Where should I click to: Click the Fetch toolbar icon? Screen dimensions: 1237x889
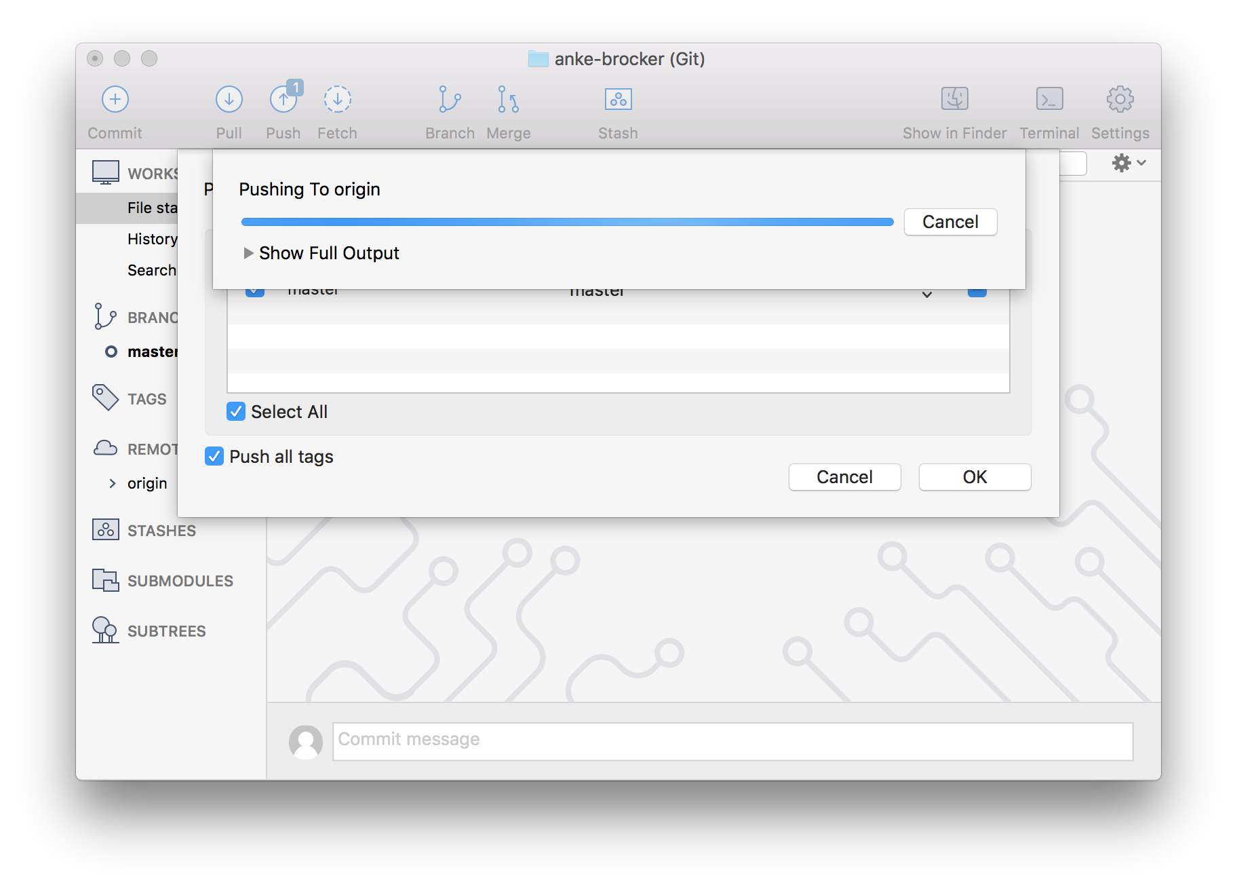(337, 100)
